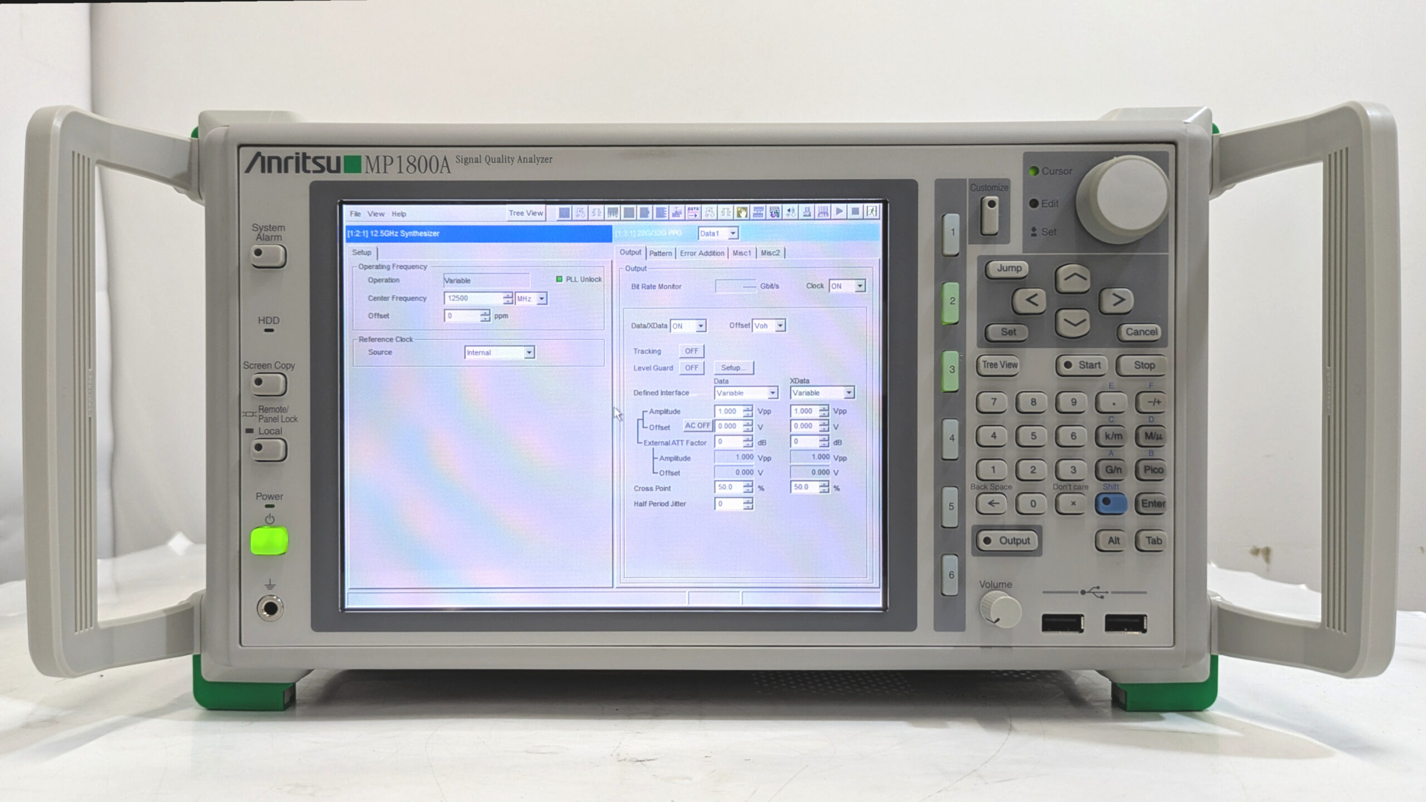Click the DATA arrow toolbar icon
This screenshot has height=802, width=1426.
[694, 212]
